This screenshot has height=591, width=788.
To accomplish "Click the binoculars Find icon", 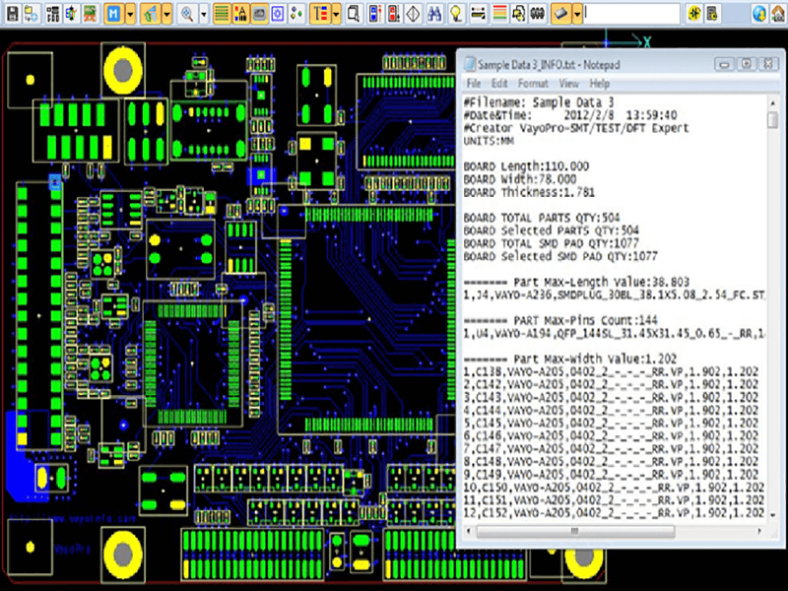I will pyautogui.click(x=432, y=14).
